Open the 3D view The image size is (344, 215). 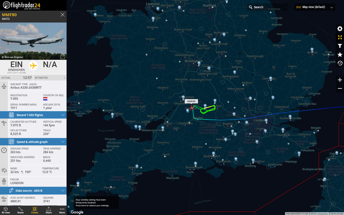(6, 210)
